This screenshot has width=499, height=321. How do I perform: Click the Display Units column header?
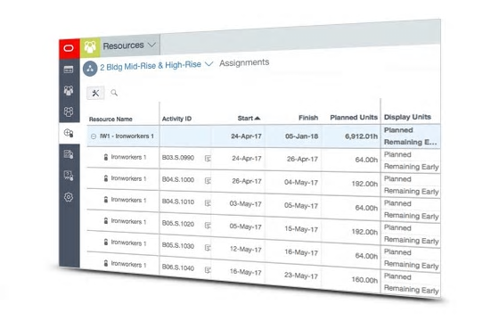coord(407,117)
